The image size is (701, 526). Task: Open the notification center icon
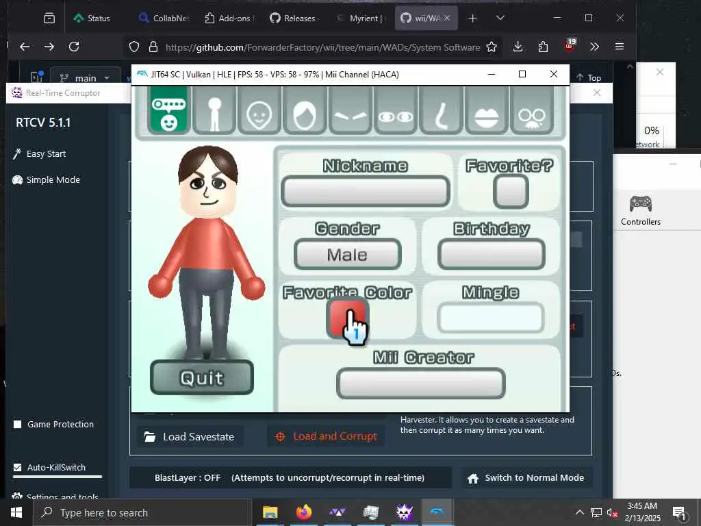pyautogui.click(x=680, y=512)
